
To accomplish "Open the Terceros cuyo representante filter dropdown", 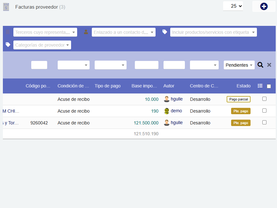I will click(x=45, y=32).
